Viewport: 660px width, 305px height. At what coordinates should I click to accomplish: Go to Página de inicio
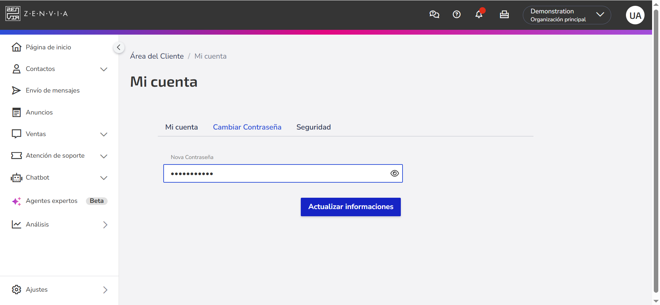pyautogui.click(x=48, y=47)
